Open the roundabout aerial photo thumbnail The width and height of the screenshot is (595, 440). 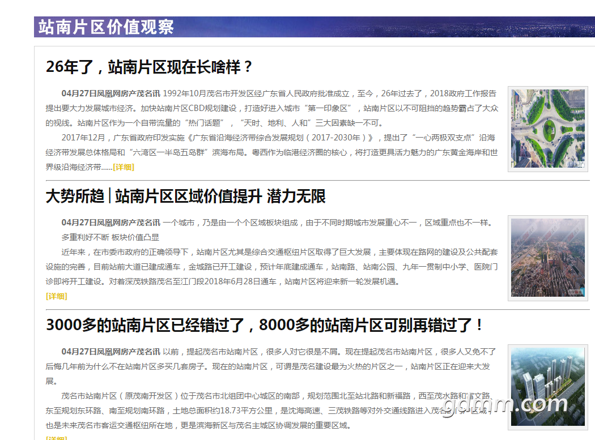pos(547,129)
